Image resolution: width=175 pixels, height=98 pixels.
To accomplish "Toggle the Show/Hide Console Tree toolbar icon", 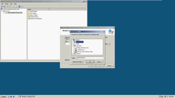I will click(10, 7).
